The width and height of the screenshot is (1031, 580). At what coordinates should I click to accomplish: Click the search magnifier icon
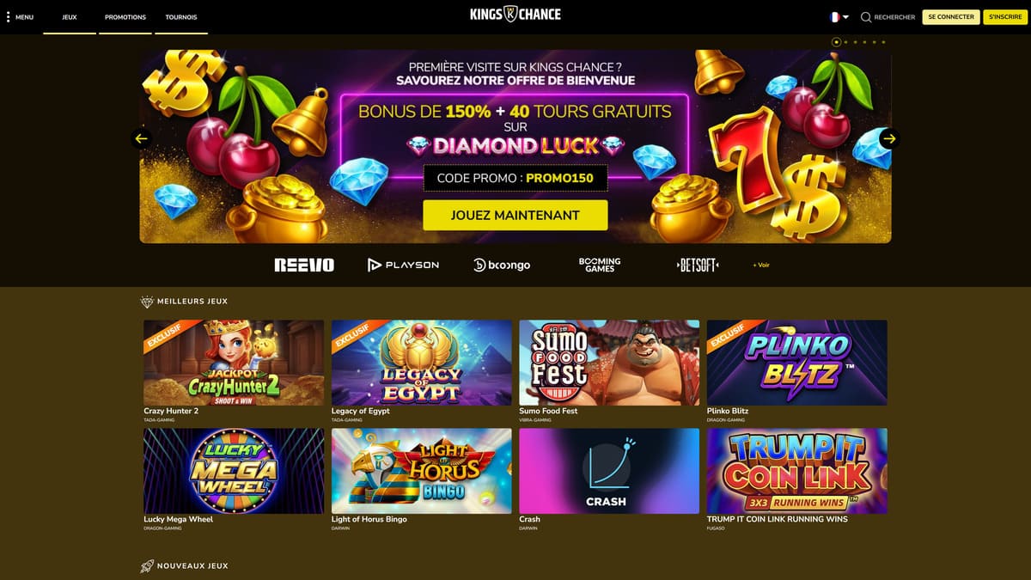[866, 17]
